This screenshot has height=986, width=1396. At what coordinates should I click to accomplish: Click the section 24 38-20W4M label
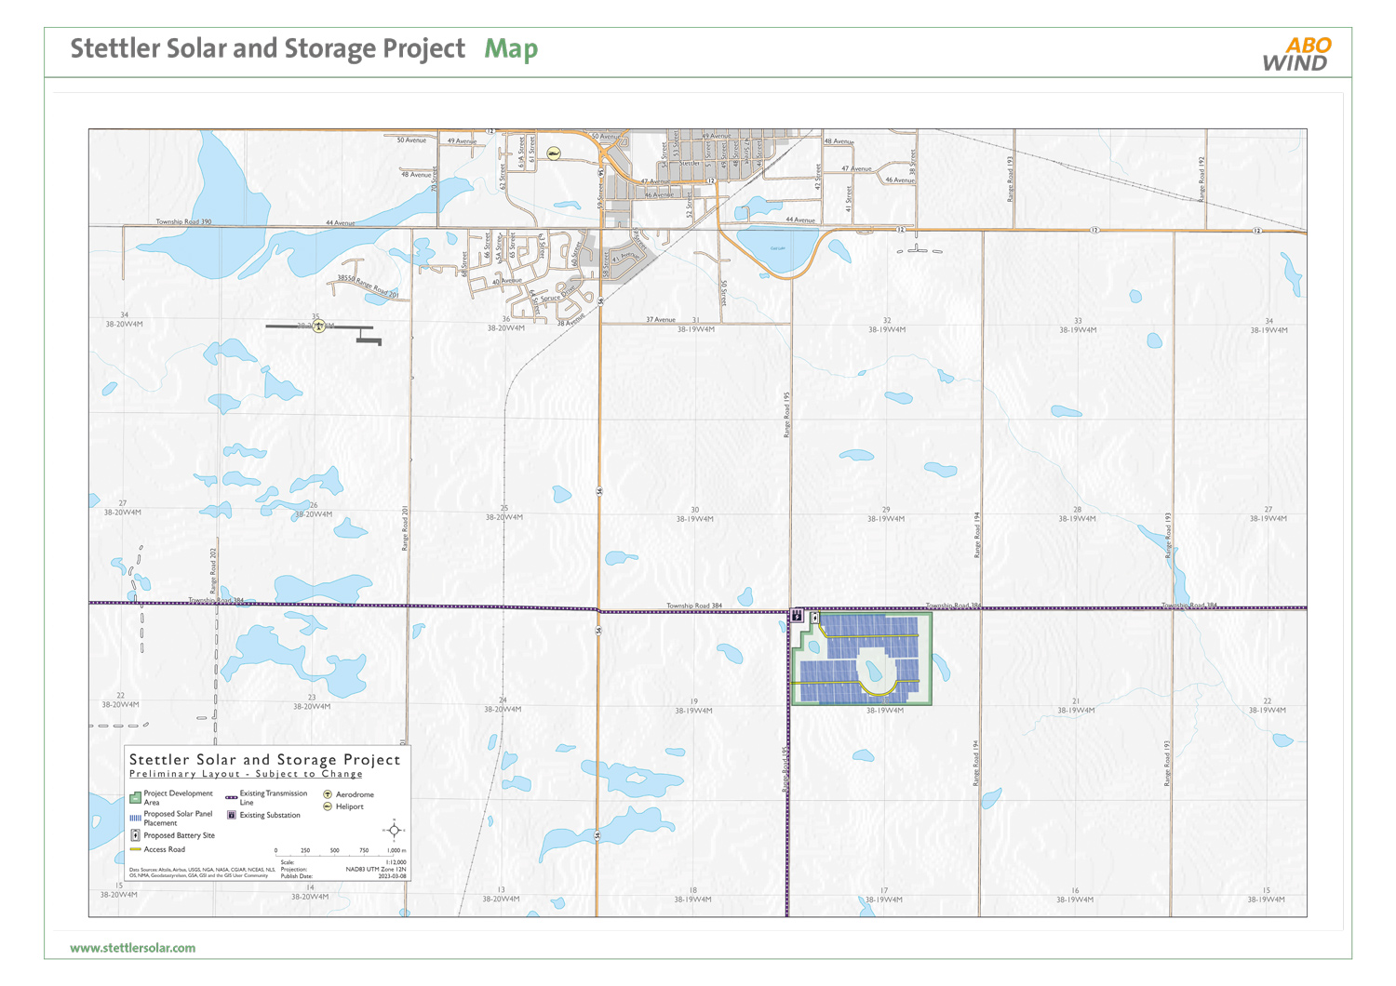pyautogui.click(x=503, y=704)
